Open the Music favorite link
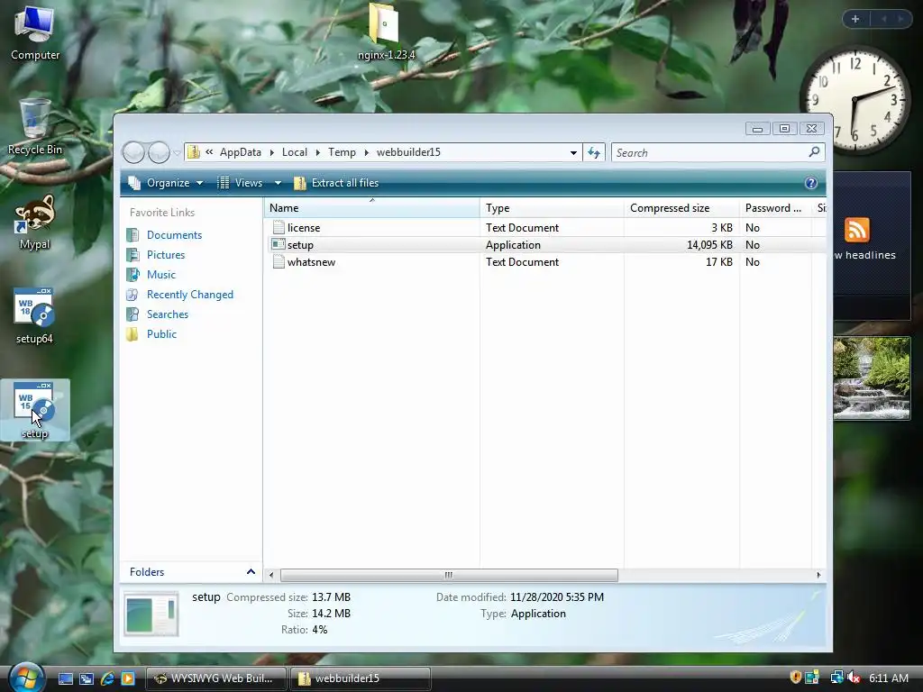This screenshot has height=692, width=923. (160, 275)
